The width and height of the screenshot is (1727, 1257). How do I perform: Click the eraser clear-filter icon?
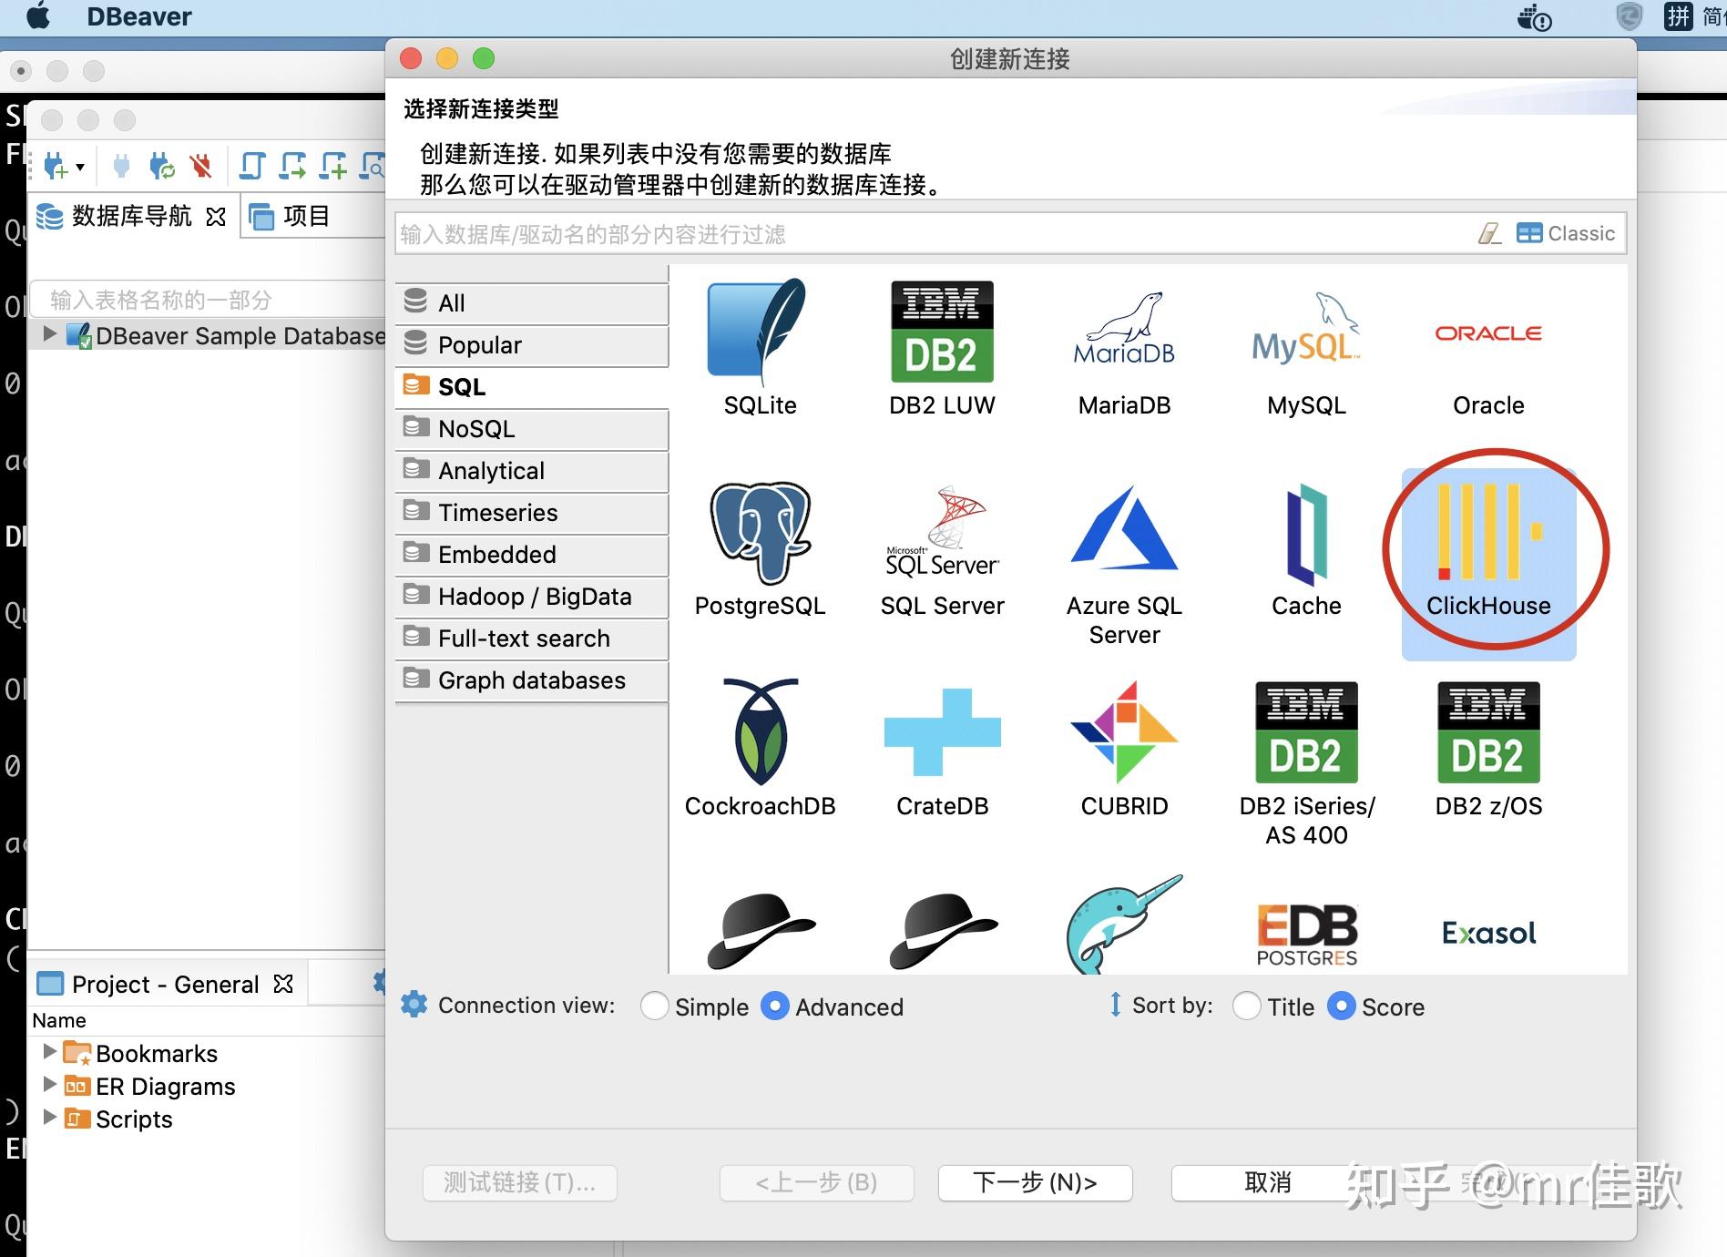click(x=1489, y=234)
